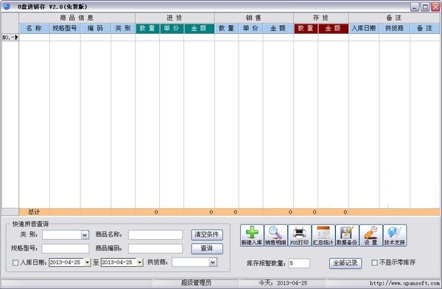Click the 全部记录 button
The height and width of the screenshot is (289, 442).
point(345,263)
